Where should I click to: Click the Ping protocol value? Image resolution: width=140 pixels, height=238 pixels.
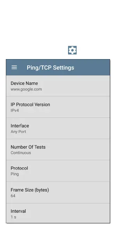[x=15, y=174]
